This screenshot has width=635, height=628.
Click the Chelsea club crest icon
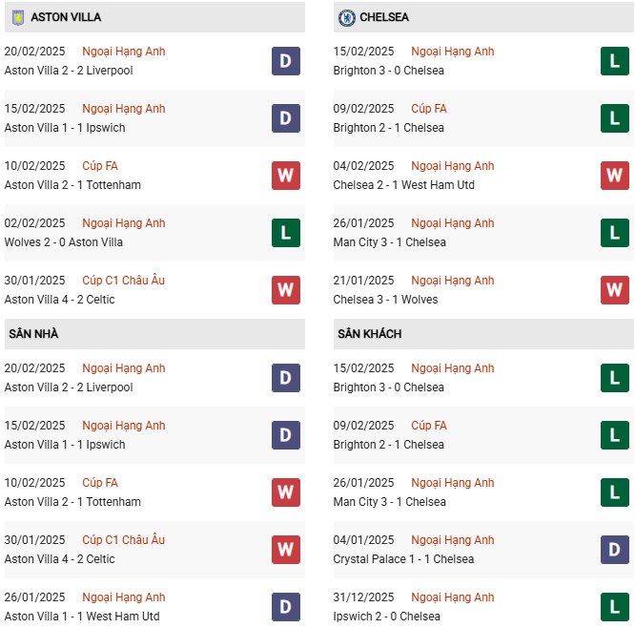[x=347, y=17]
